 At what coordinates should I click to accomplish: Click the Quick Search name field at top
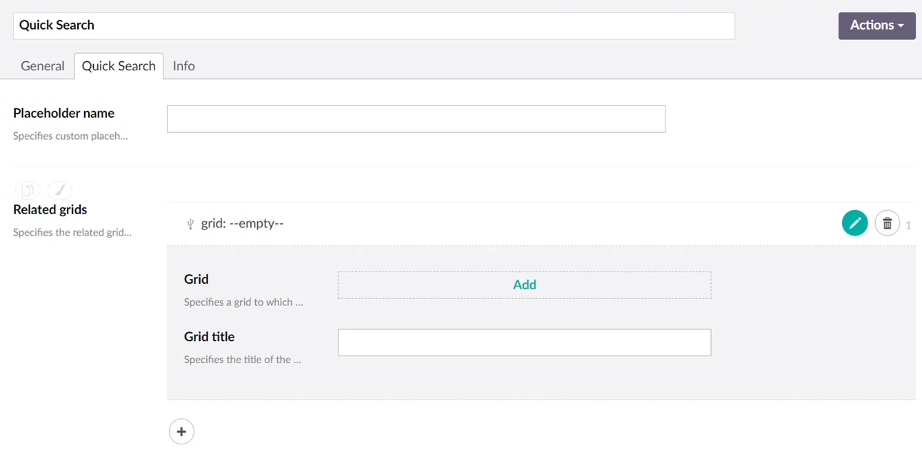[374, 25]
